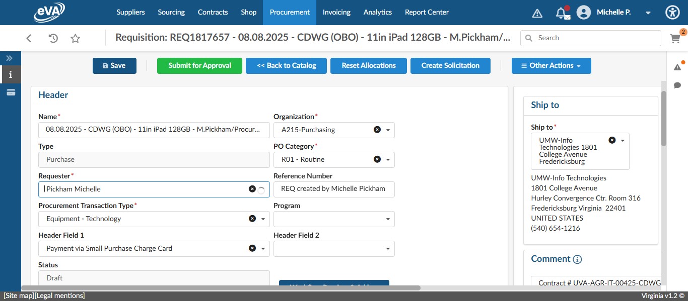Expand the collapsed left sidebar
This screenshot has width=688, height=301.
click(9, 58)
